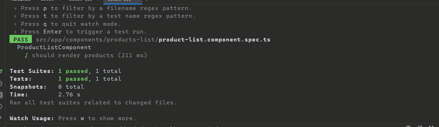The height and width of the screenshot is (127, 439).
Task: Click the "Press q to quit watch mode" line
Action: point(71,24)
